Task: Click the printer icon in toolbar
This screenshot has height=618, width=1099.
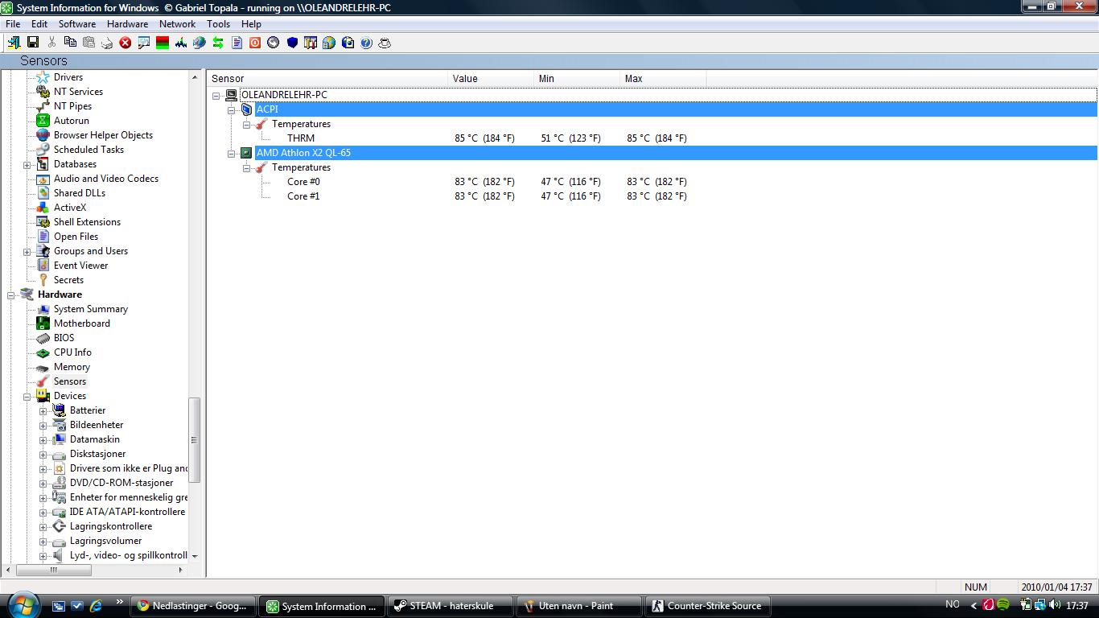Action: pos(107,43)
